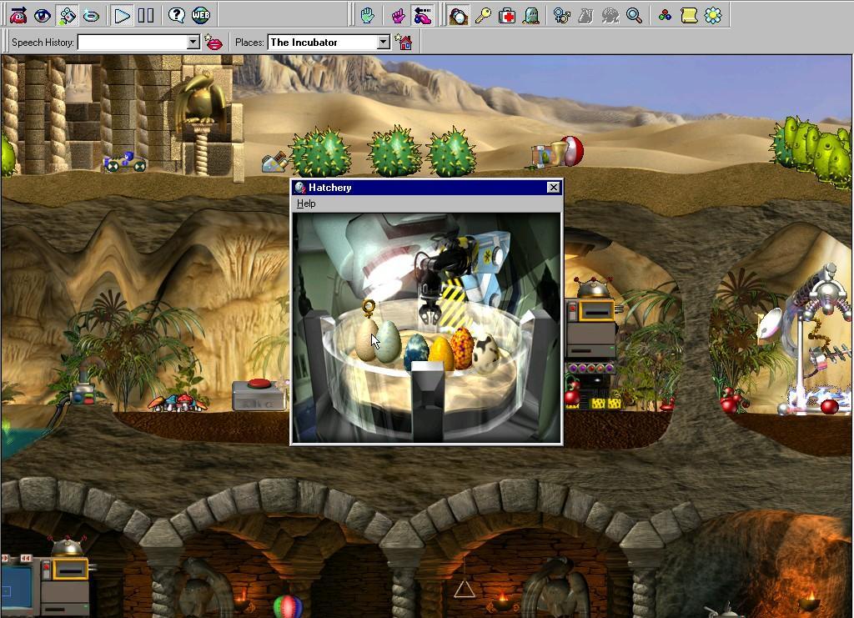Click the magnifying glass toolbar icon
Viewport: 854px width, 618px height.
tap(634, 15)
